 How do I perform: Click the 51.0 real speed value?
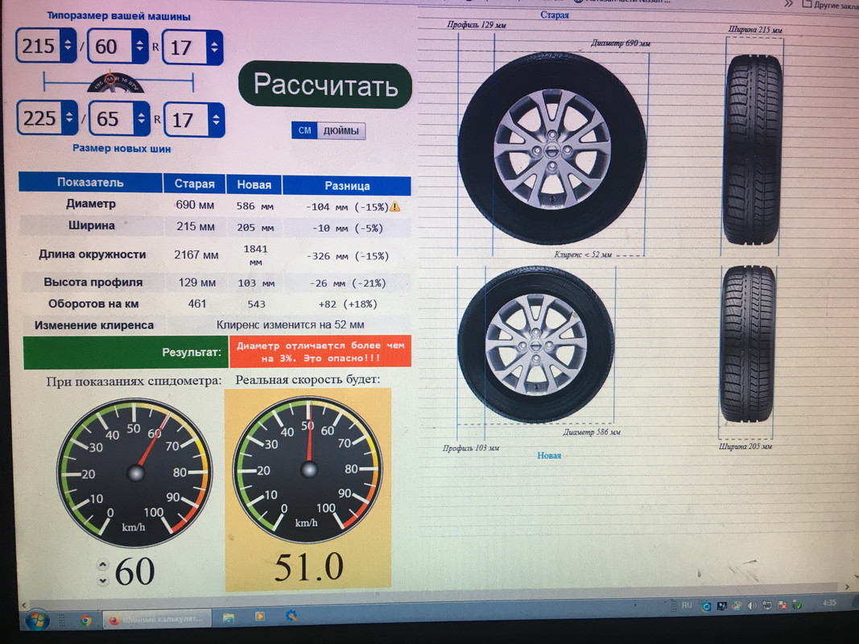click(309, 567)
